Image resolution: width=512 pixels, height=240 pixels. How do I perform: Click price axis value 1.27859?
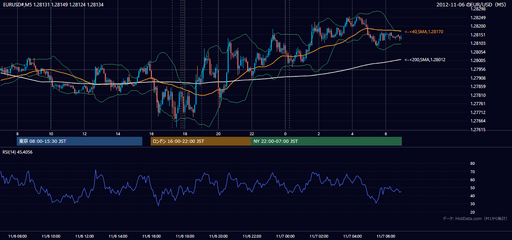[478, 86]
